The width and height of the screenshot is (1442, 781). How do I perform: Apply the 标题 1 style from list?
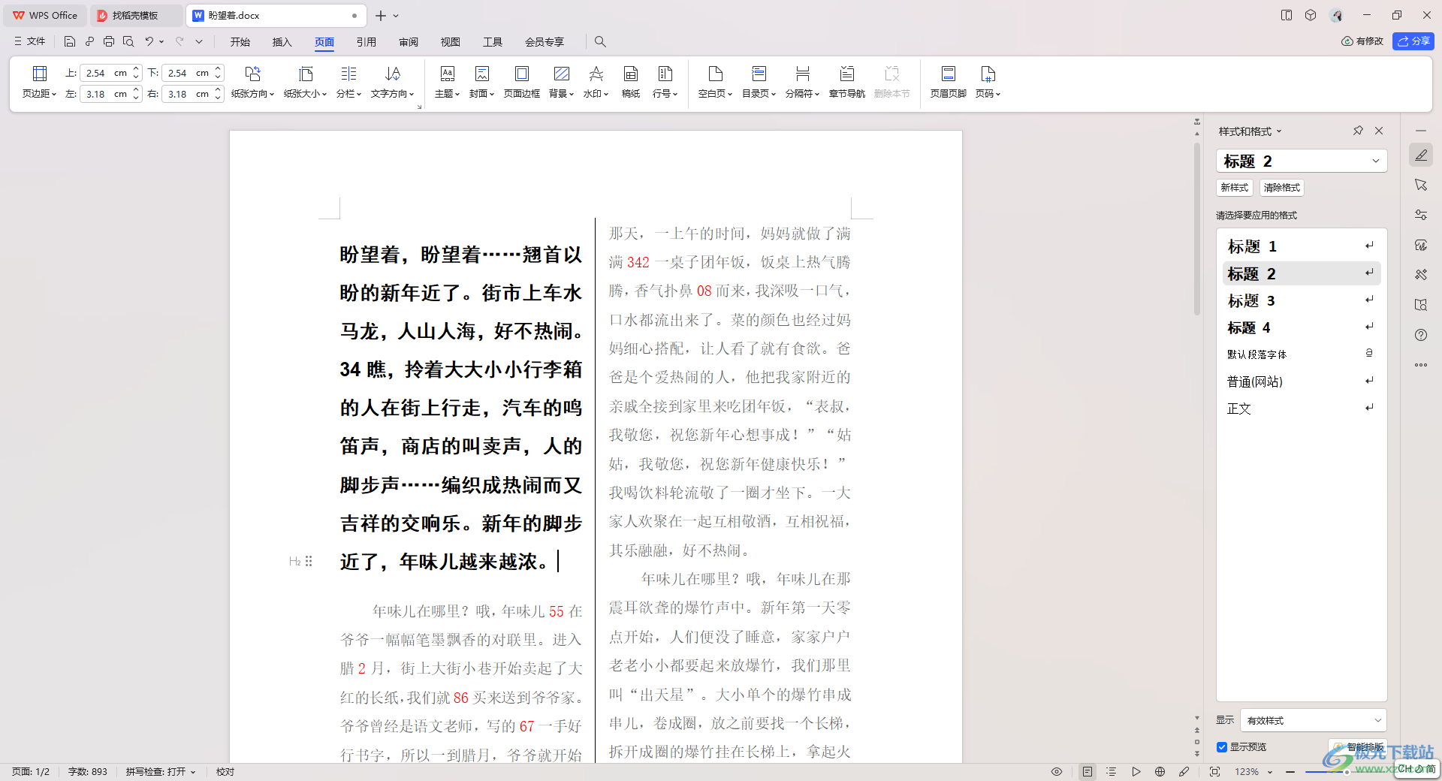tap(1302, 246)
